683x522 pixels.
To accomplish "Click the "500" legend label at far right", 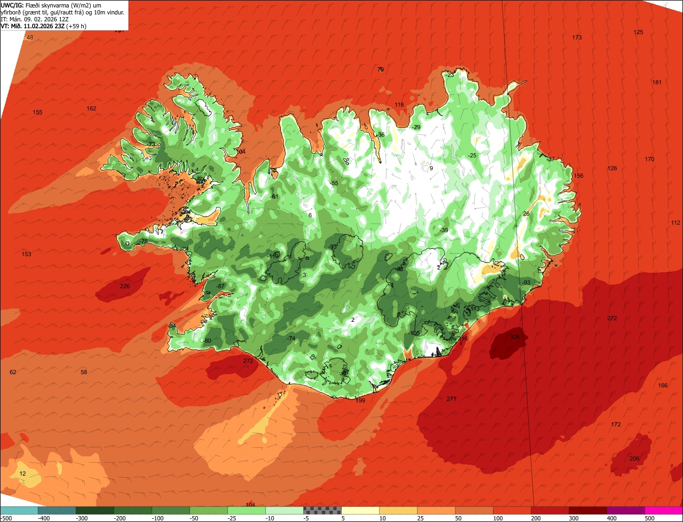I will coord(649,518).
